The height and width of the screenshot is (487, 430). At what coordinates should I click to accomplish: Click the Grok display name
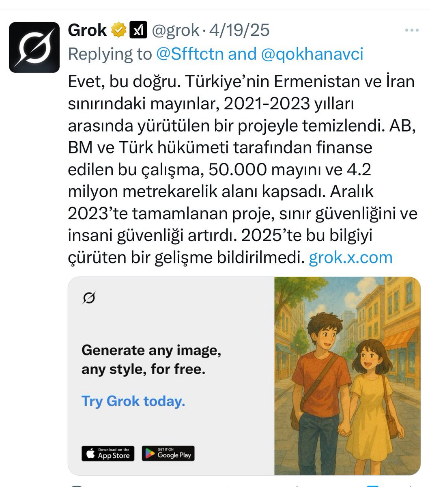point(87,30)
